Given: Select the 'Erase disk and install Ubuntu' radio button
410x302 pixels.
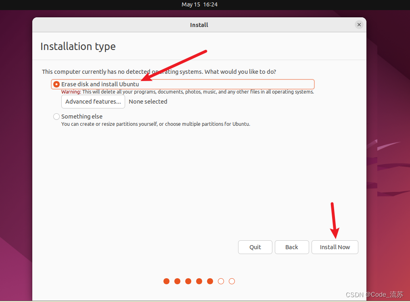Looking at the screenshot, I should tap(56, 84).
